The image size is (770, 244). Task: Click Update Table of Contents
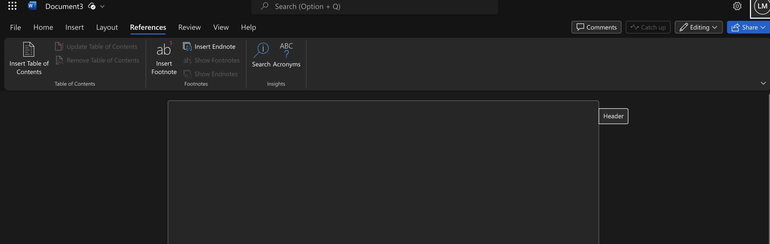[96, 47]
